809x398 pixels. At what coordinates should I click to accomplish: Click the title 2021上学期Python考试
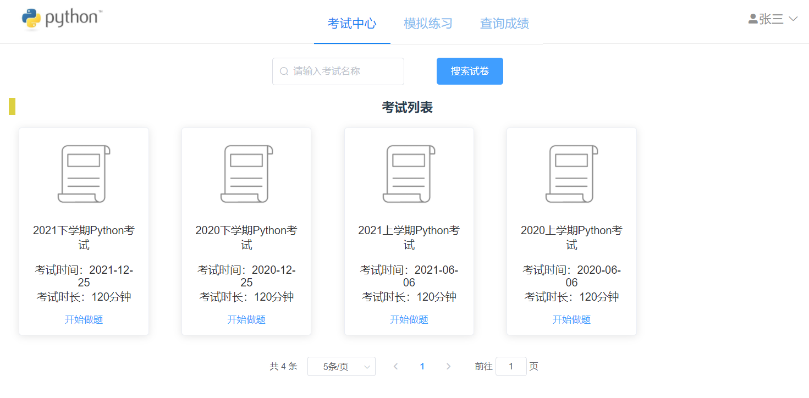[x=409, y=237]
